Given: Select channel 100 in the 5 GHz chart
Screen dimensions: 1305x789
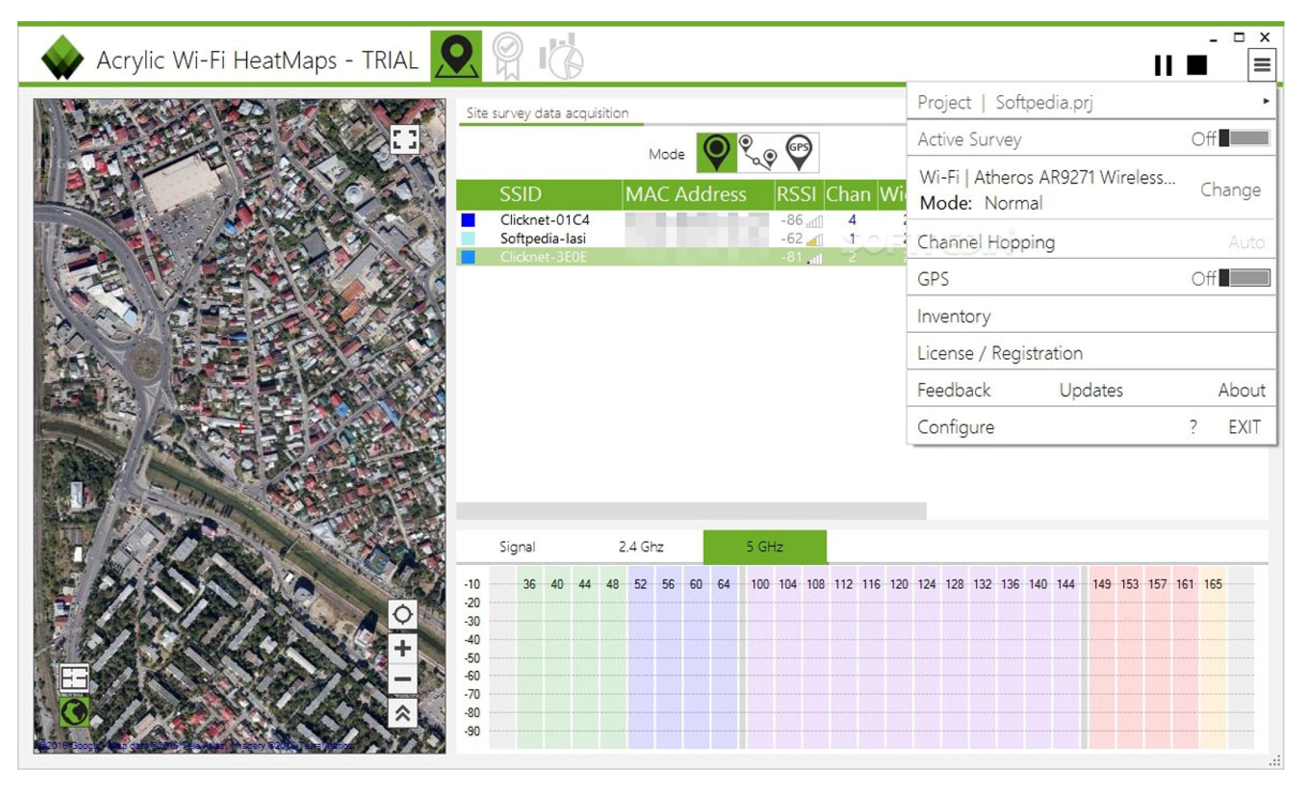Looking at the screenshot, I should pos(759,584).
